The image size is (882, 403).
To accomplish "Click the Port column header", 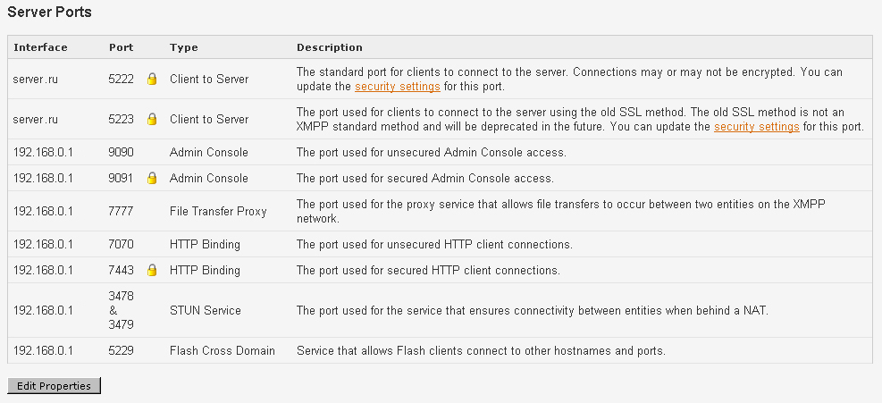I will point(121,47).
